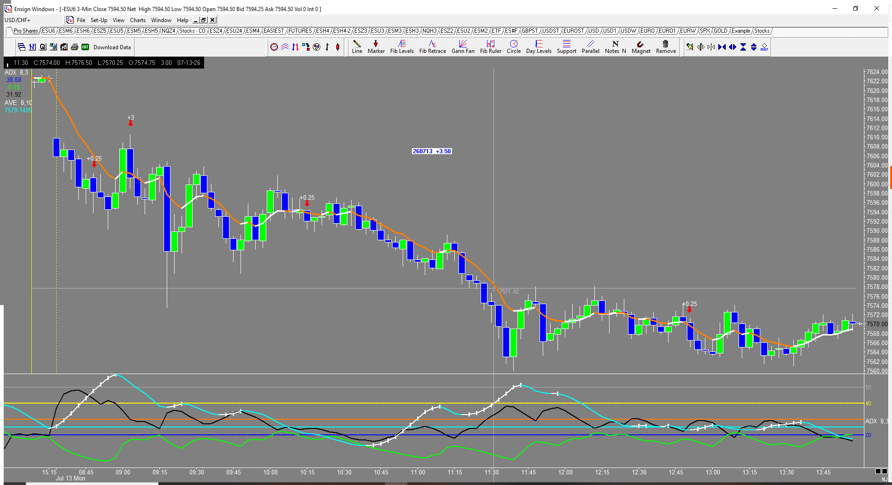
Task: Select the Fib Ruler tool
Action: tap(491, 47)
